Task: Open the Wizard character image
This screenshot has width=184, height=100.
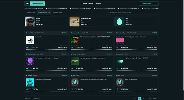Action: (x=30, y=82)
